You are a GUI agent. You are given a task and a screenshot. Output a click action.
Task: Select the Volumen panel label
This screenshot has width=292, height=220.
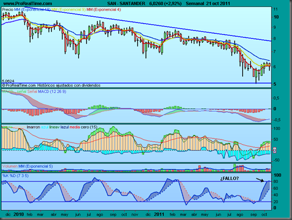click(x=10, y=166)
